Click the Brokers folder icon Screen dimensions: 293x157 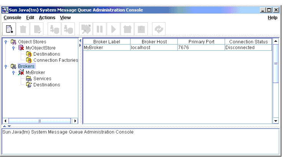(13, 66)
